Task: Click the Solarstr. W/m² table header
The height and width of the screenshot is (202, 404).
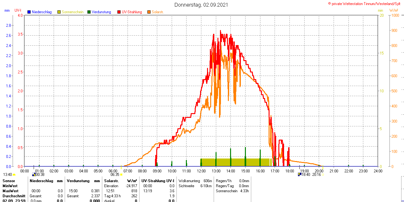Action: 121,181
